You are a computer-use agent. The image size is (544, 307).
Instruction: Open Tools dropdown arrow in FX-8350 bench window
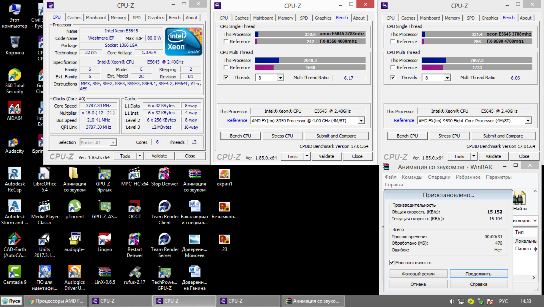point(307,156)
